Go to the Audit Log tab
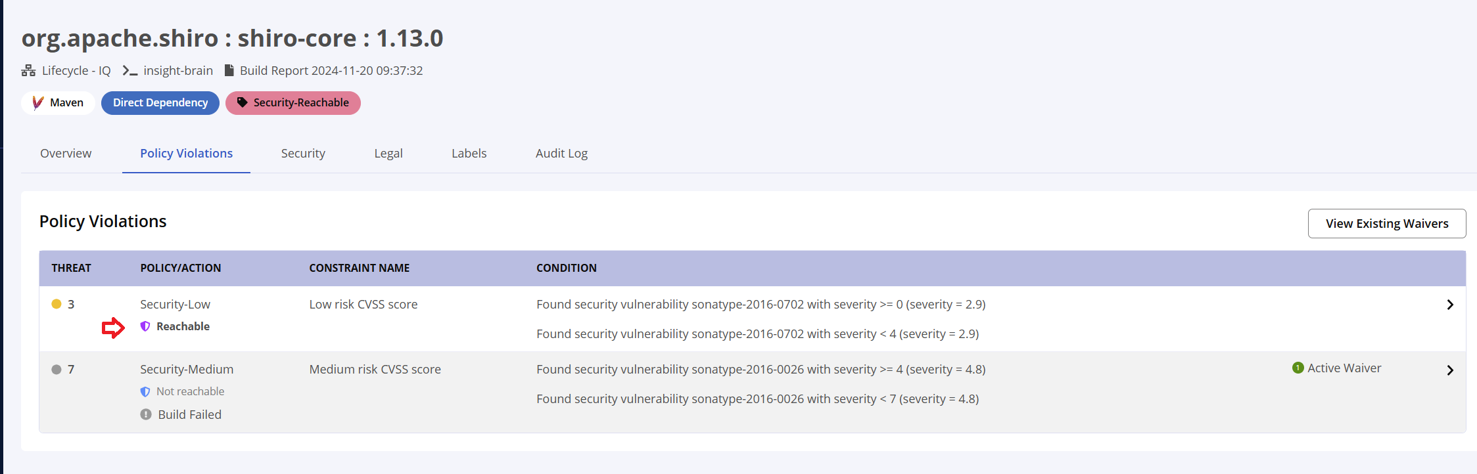The width and height of the screenshot is (1477, 474). [561, 153]
